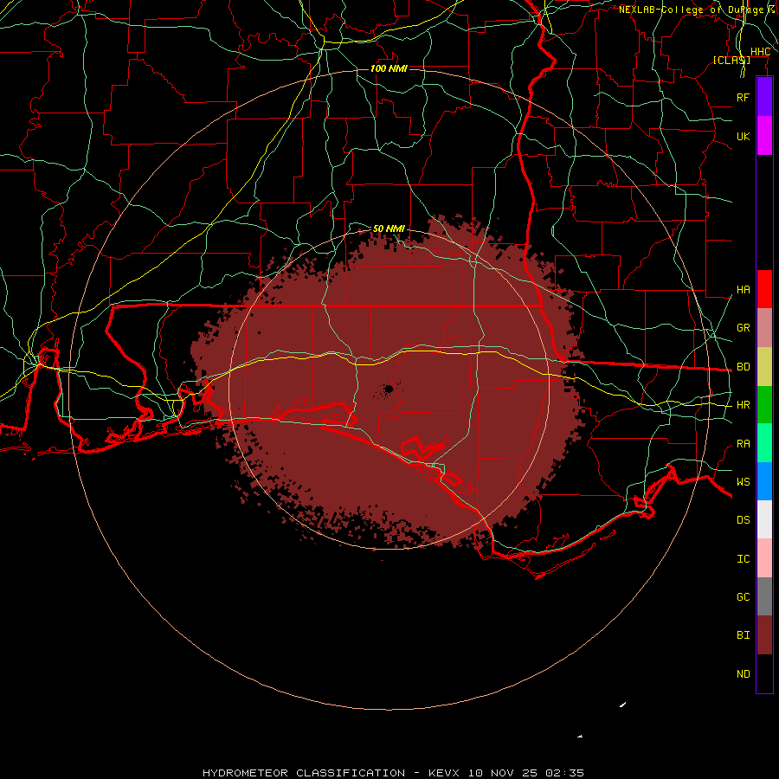Click the IC legend label
The height and width of the screenshot is (779, 779).
click(x=743, y=559)
